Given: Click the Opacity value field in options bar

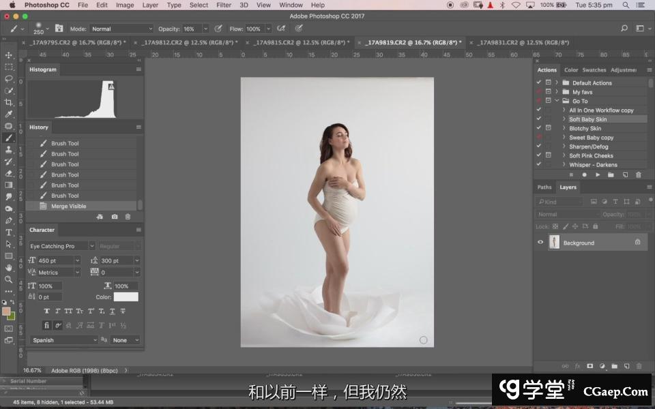Looking at the screenshot, I should [x=191, y=29].
